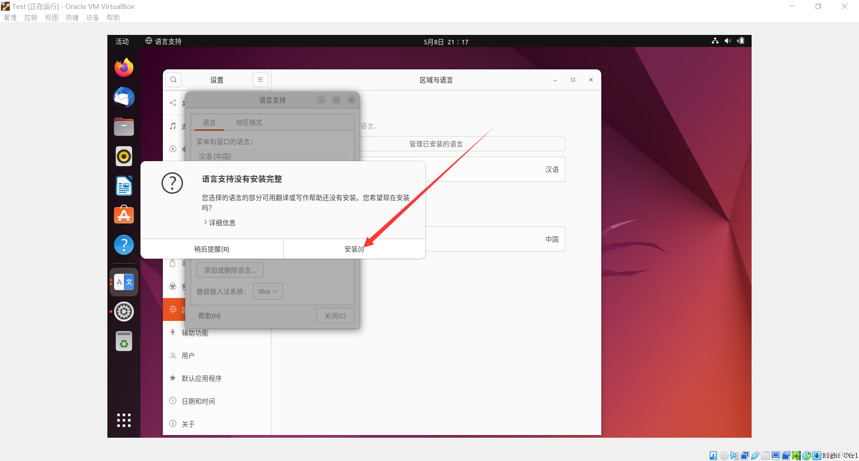Open the Trash icon in the dock

click(x=124, y=341)
